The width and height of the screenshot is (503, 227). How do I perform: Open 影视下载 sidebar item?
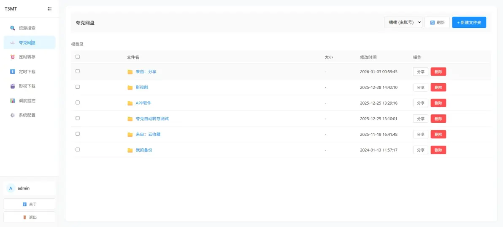30,86
